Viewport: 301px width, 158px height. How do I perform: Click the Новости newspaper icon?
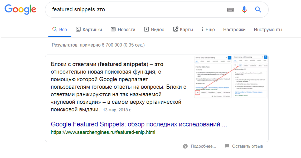click(113, 29)
